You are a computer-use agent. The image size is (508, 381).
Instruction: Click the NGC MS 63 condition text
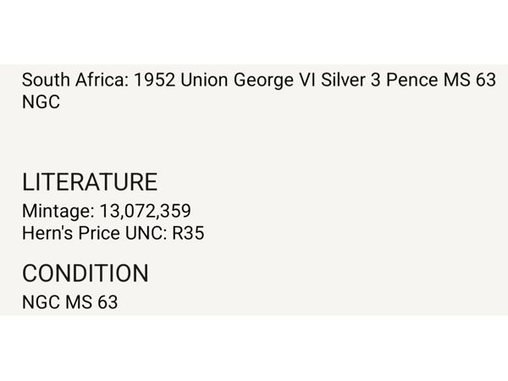[x=69, y=302]
